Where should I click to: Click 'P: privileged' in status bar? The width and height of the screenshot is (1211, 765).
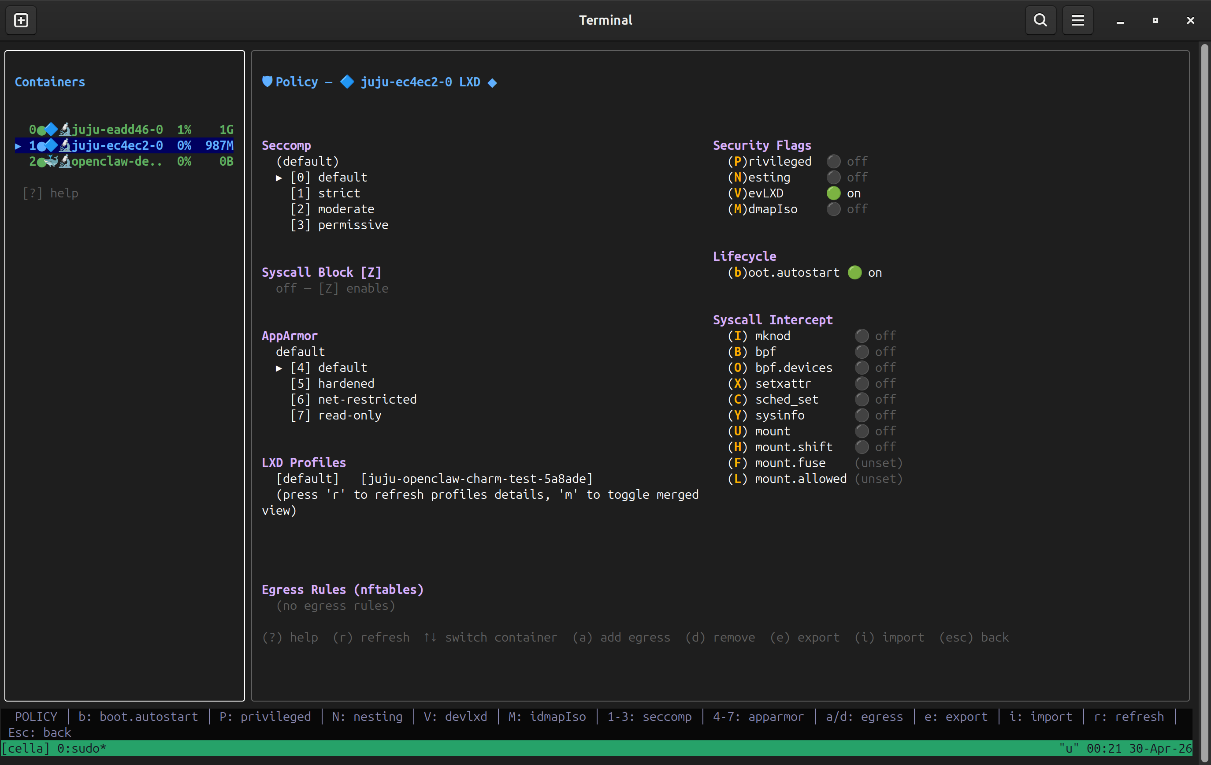[265, 717]
